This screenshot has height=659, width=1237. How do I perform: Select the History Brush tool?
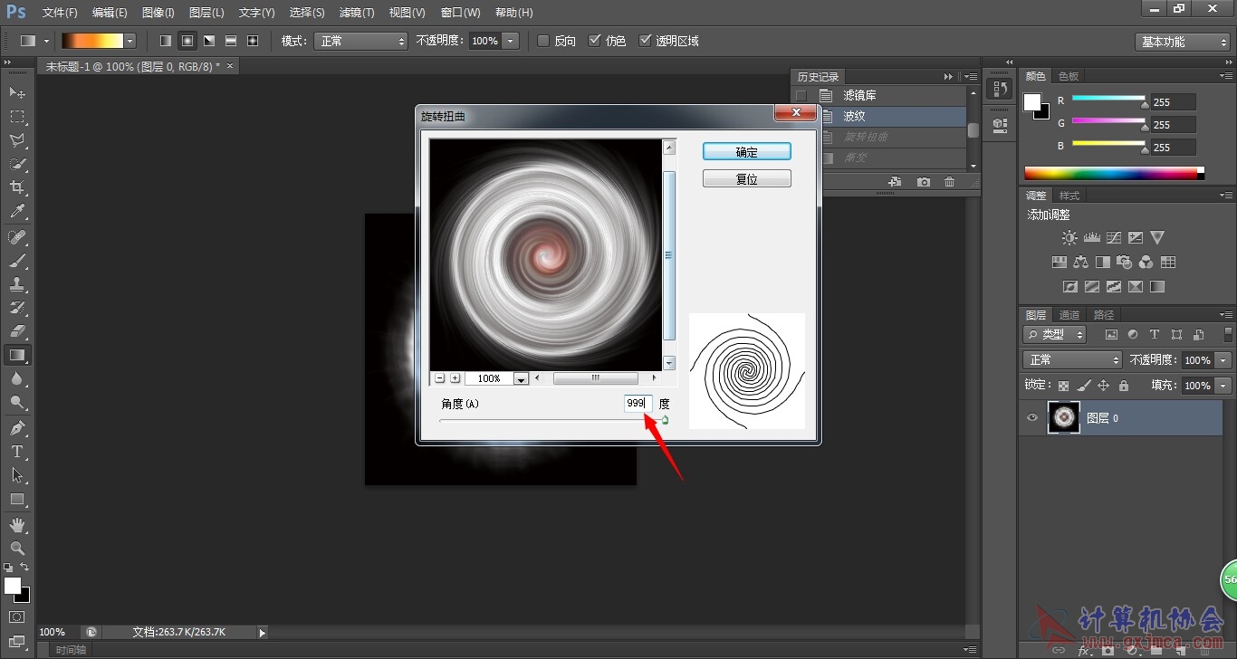click(17, 308)
